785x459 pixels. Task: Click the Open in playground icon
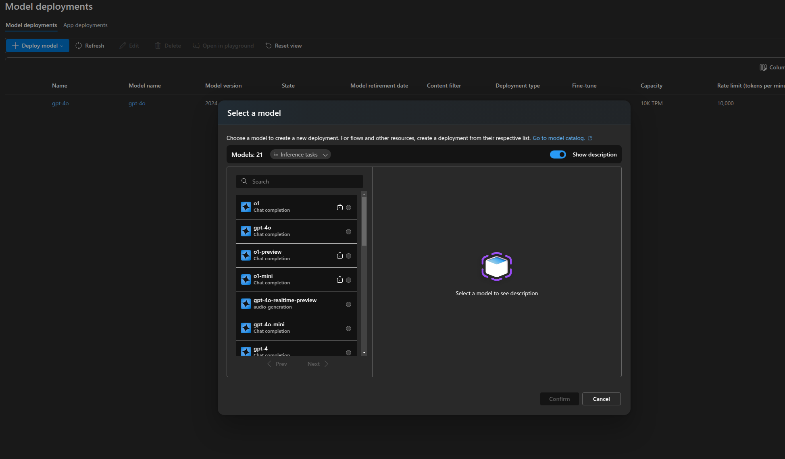pos(196,46)
